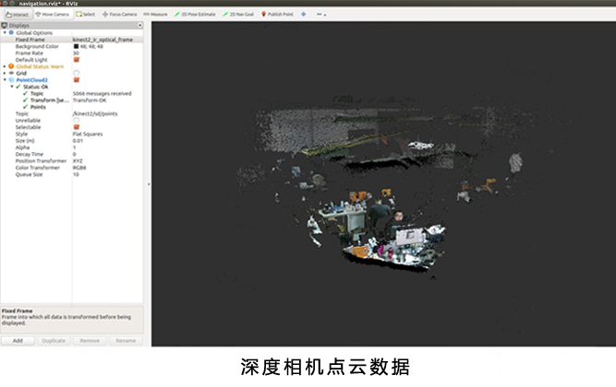Enable the Grid display checkbox

click(77, 73)
